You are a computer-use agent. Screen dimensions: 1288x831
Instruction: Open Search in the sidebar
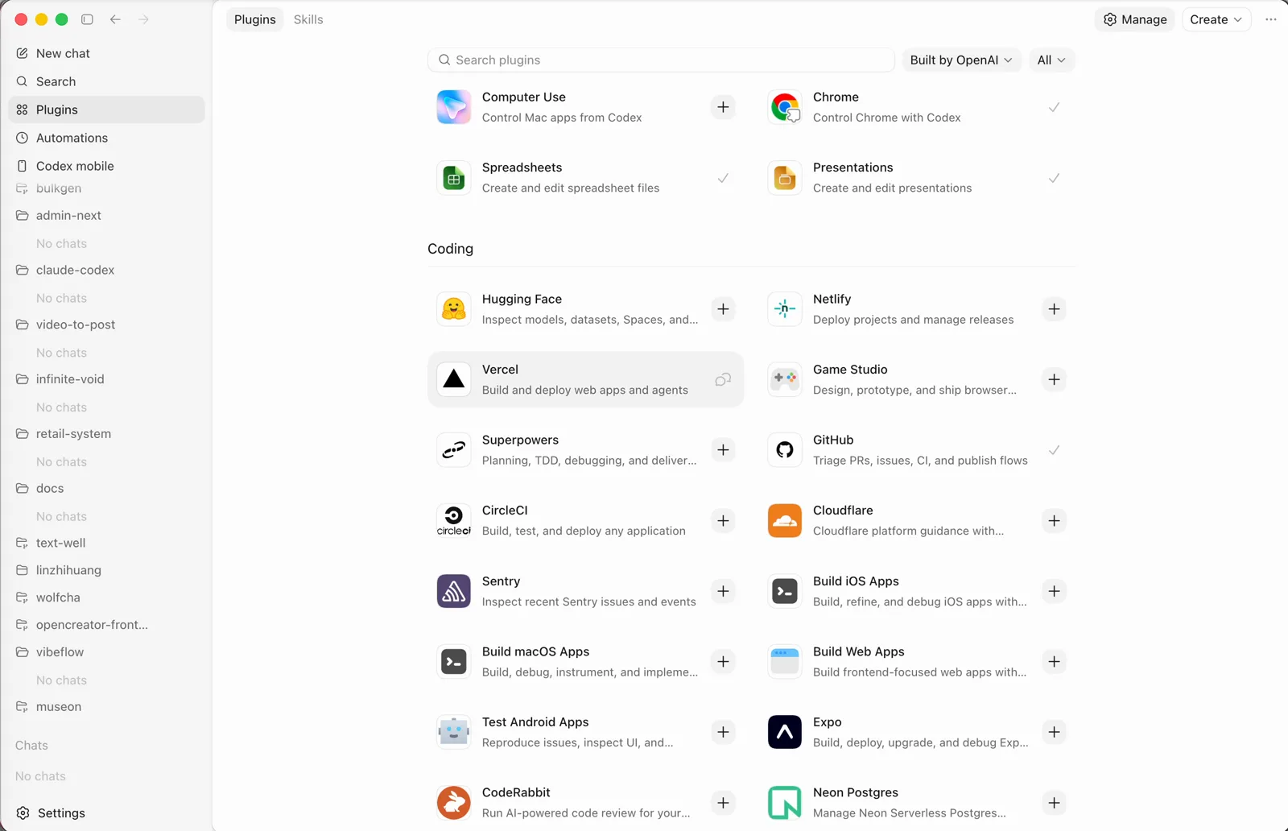coord(106,81)
